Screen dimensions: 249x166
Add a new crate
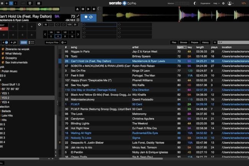(5, 43)
